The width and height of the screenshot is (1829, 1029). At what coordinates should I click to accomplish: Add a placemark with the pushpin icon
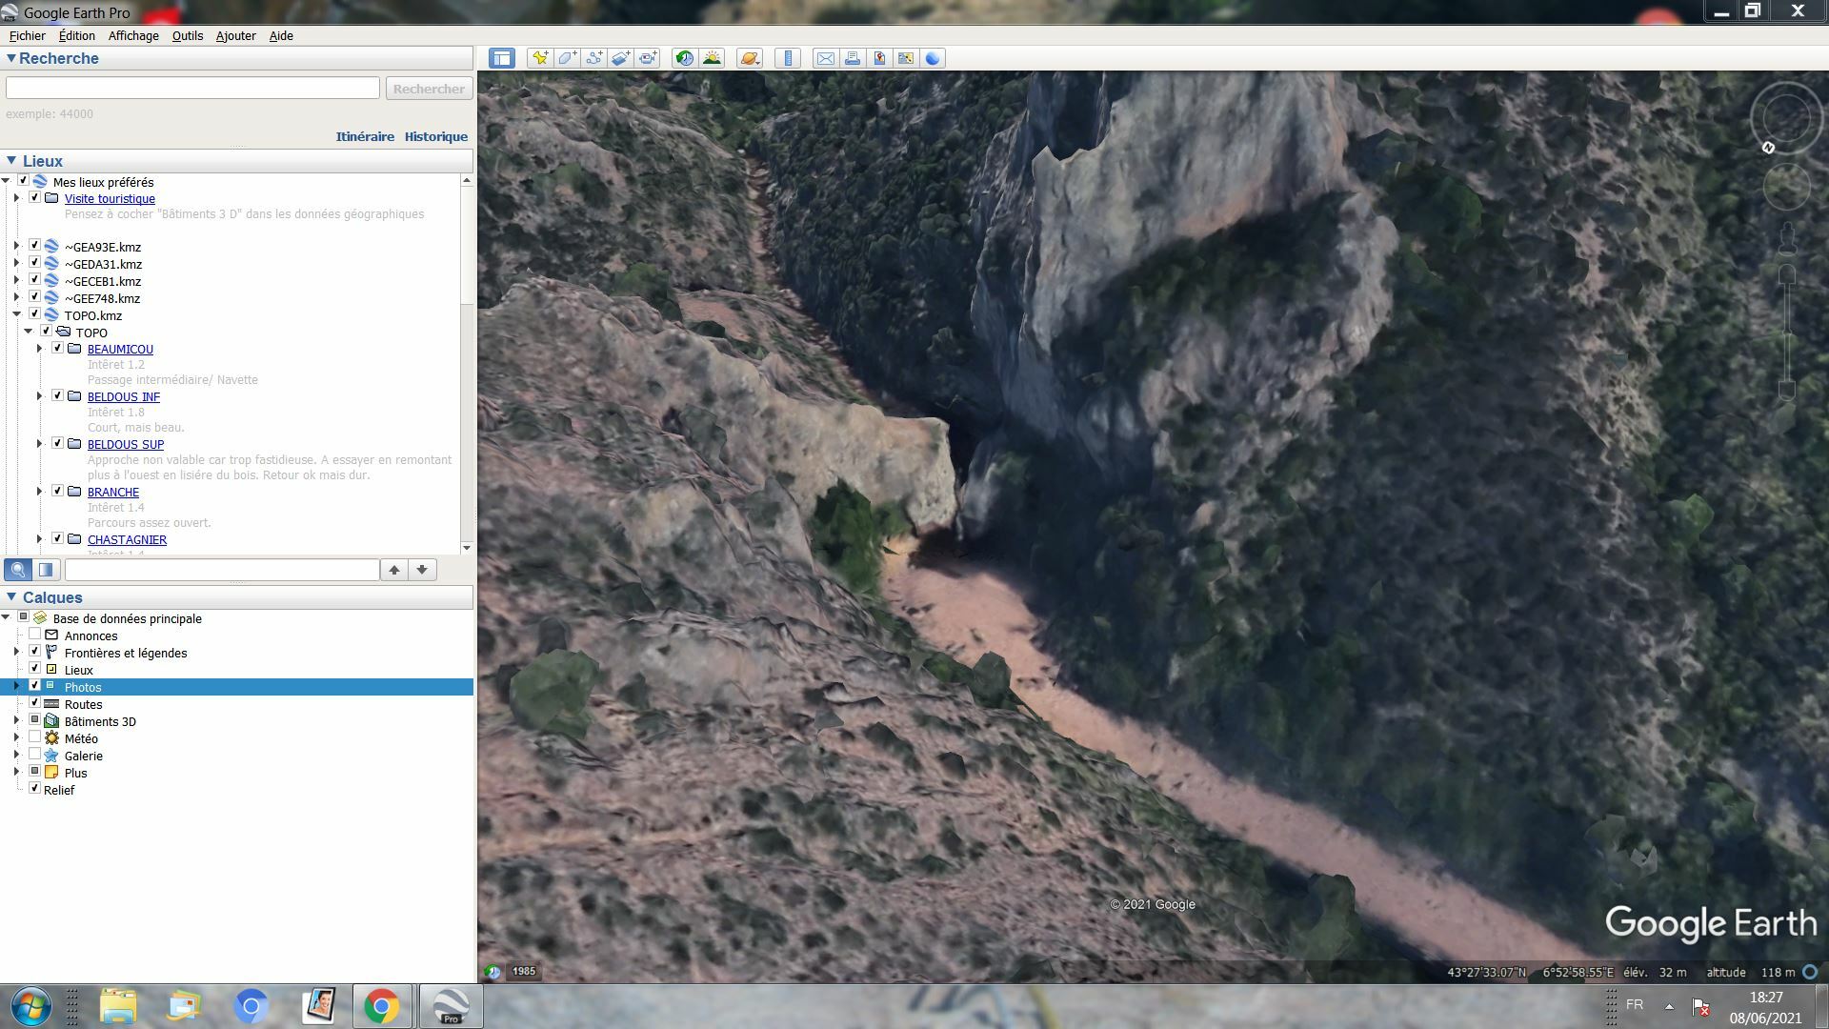pyautogui.click(x=540, y=58)
